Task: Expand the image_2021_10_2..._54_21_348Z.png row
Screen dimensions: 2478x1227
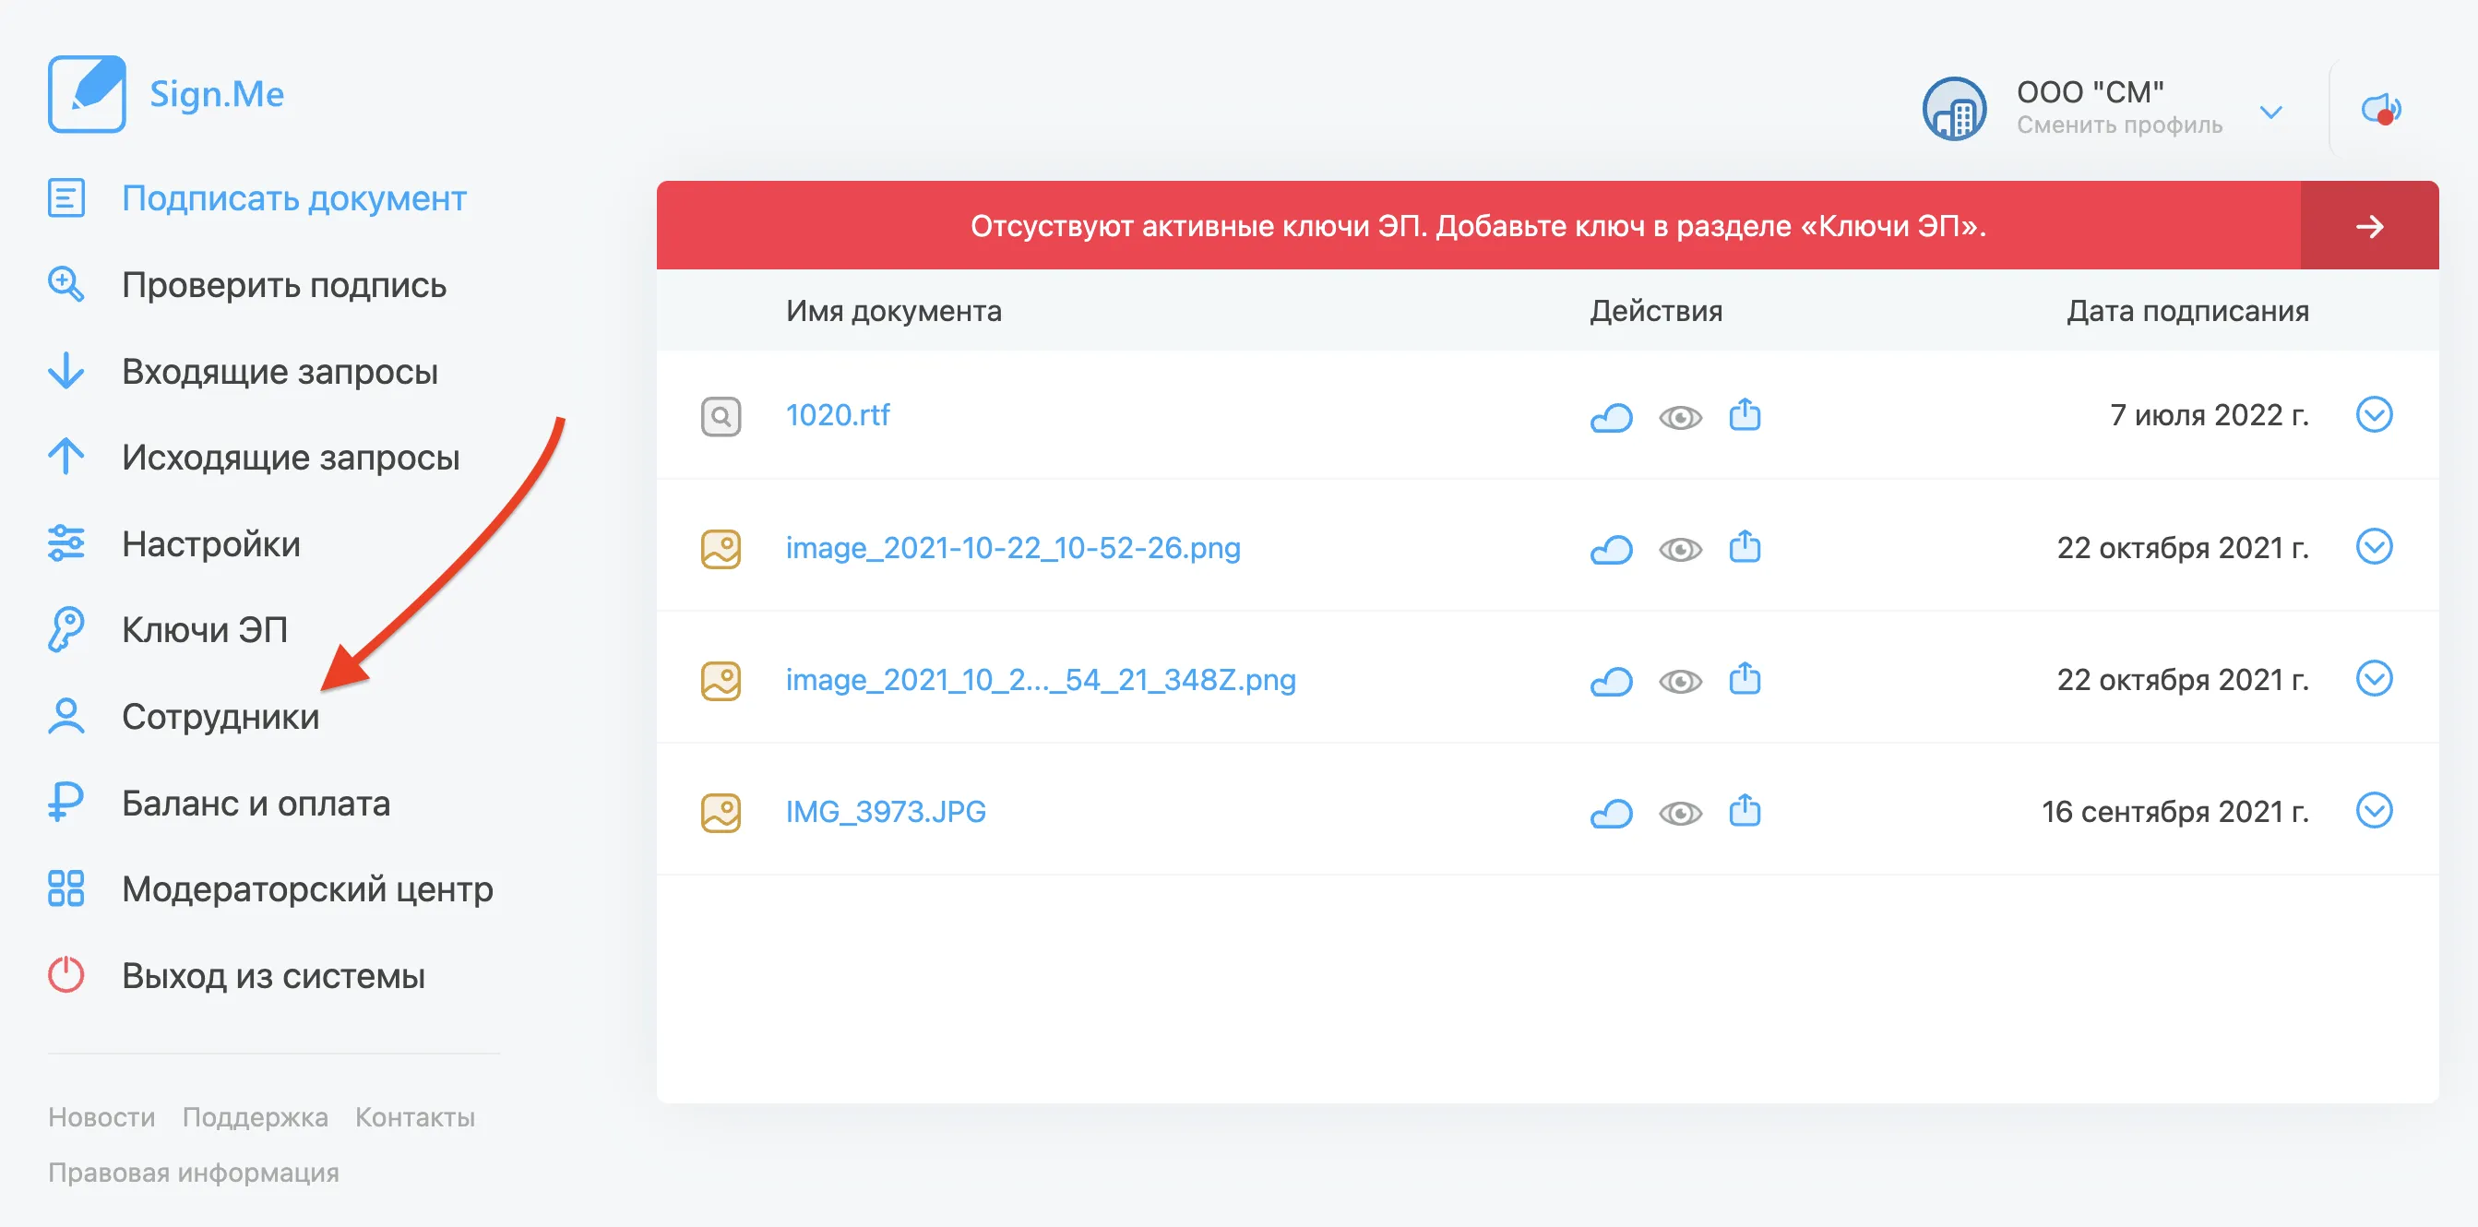Action: (2374, 678)
